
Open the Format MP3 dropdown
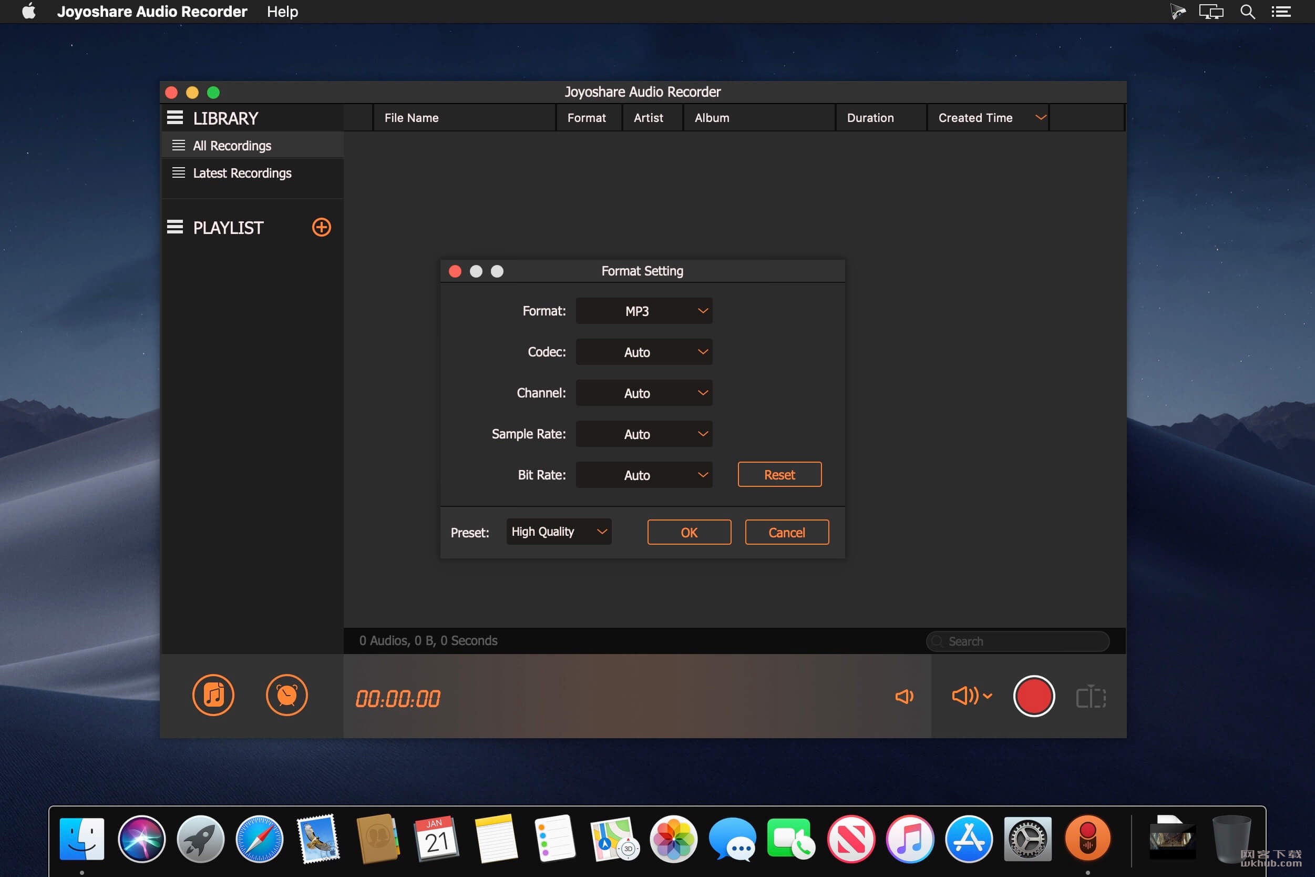tap(644, 311)
